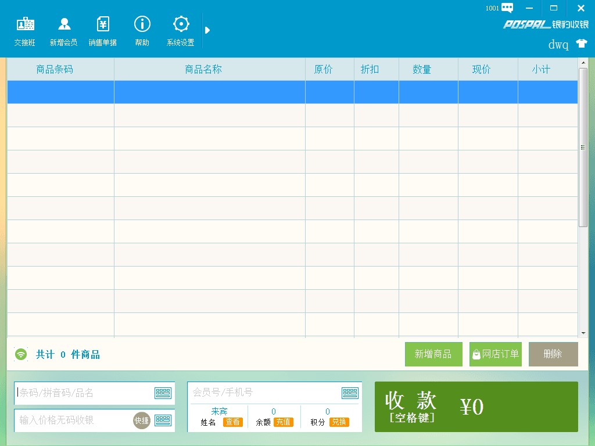The image size is (595, 446).
Task: Click the green Wi-Fi network status icon
Action: pyautogui.click(x=21, y=354)
